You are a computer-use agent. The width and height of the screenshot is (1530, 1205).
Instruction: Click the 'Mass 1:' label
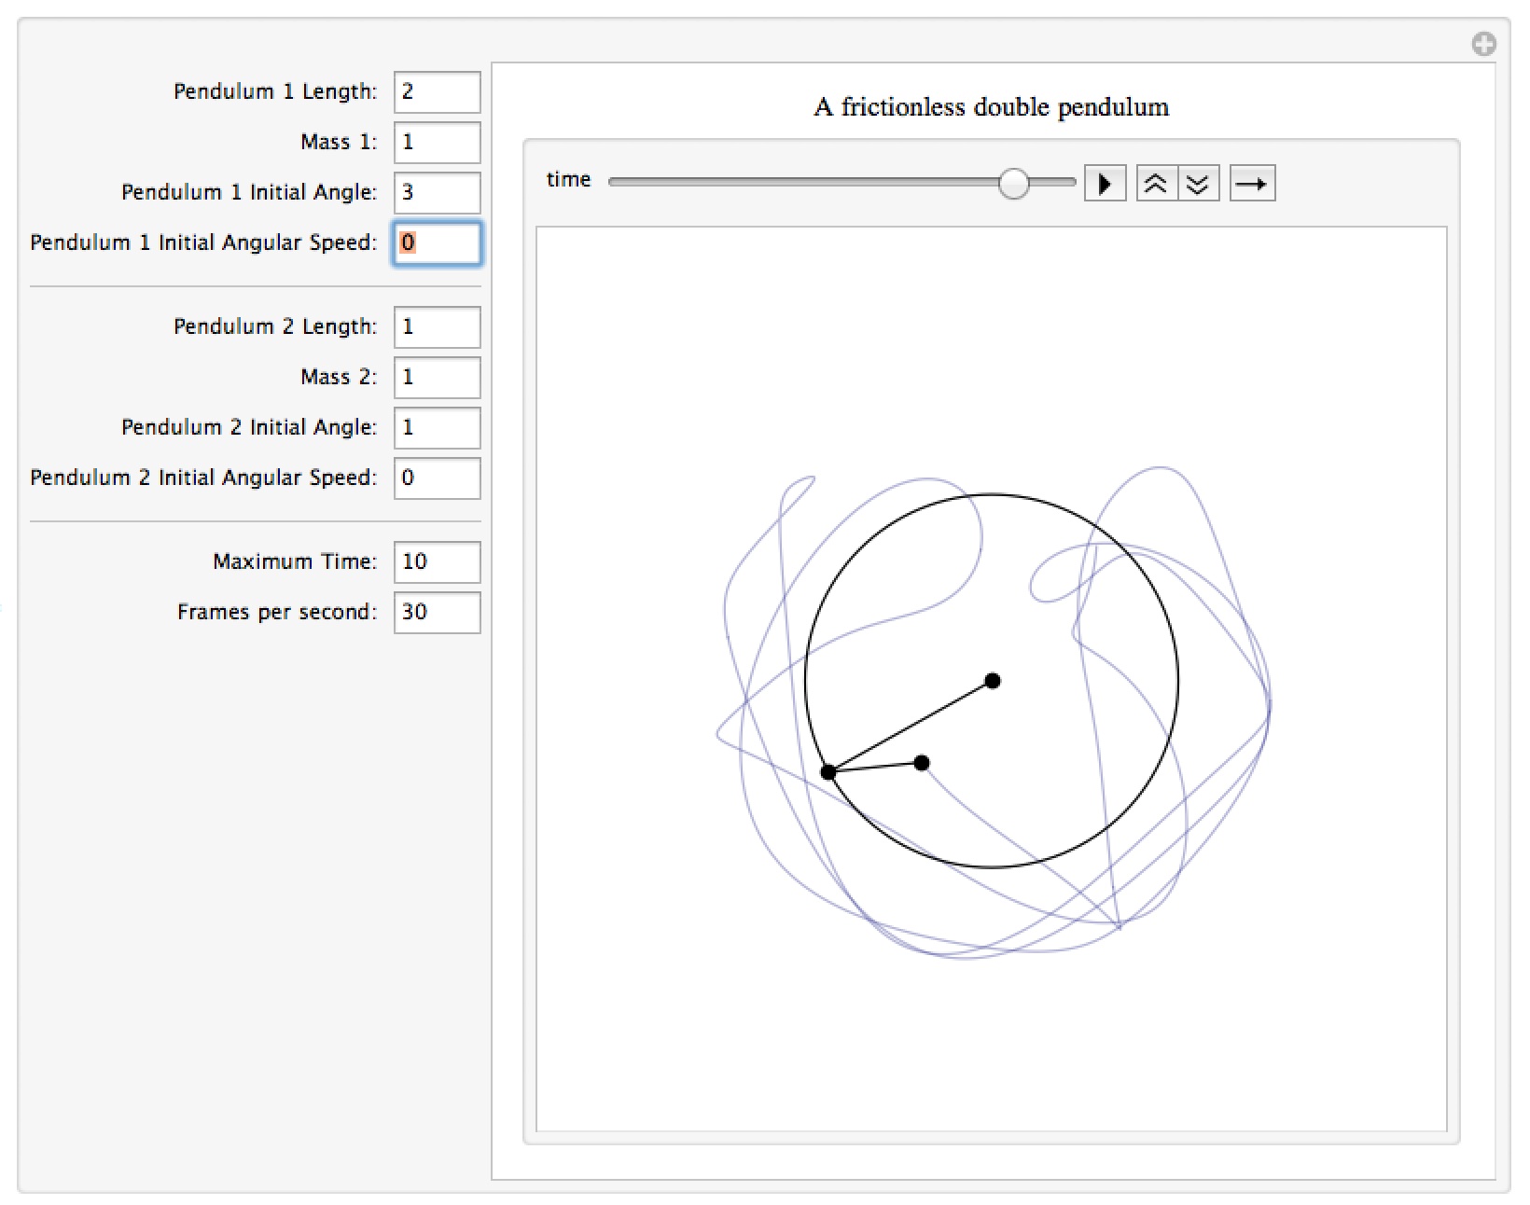pyautogui.click(x=339, y=142)
